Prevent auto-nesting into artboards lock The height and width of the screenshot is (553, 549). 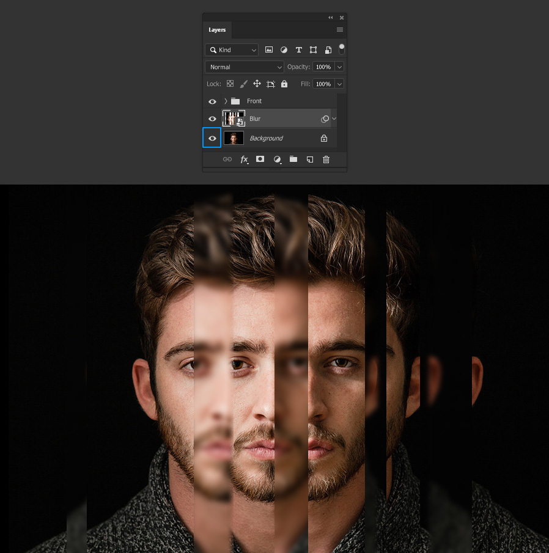click(271, 84)
